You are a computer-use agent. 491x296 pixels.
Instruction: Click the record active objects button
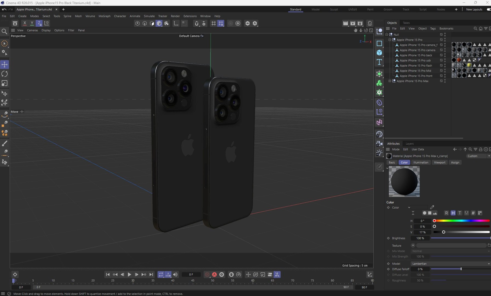click(207, 275)
